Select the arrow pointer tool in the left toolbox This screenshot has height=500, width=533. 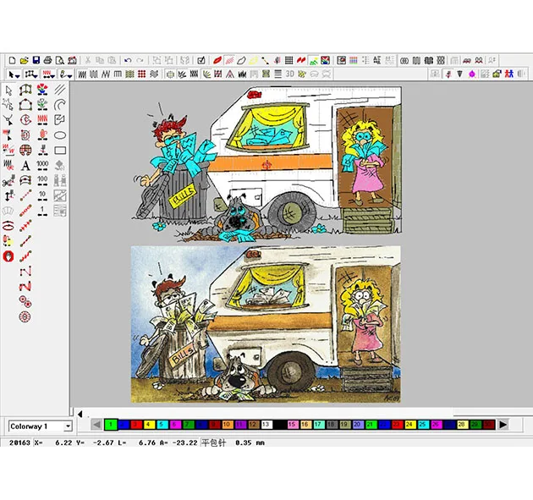click(x=8, y=90)
